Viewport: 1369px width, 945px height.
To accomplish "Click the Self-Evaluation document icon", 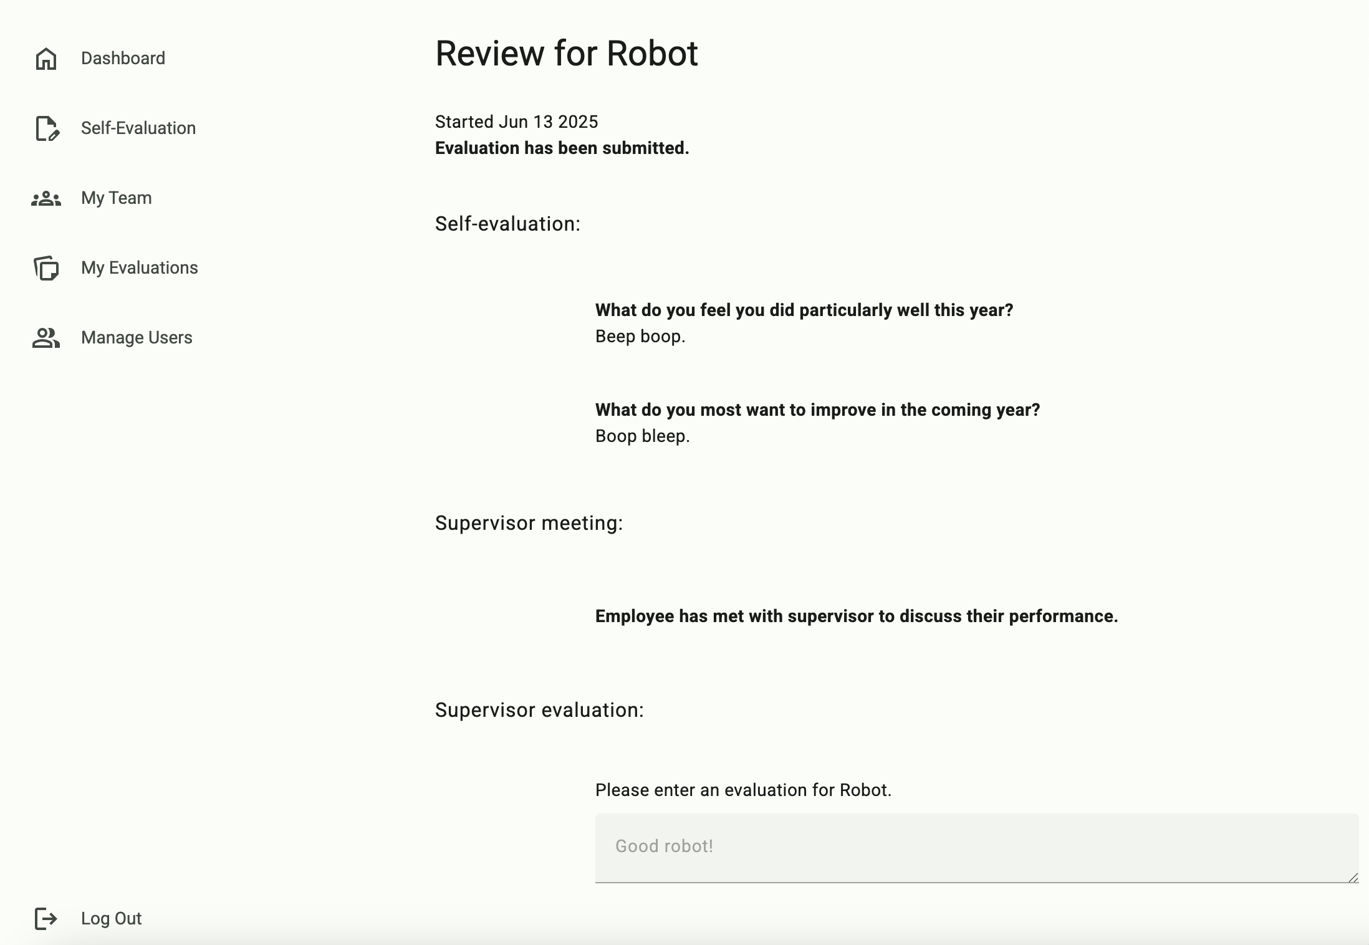I will point(45,128).
